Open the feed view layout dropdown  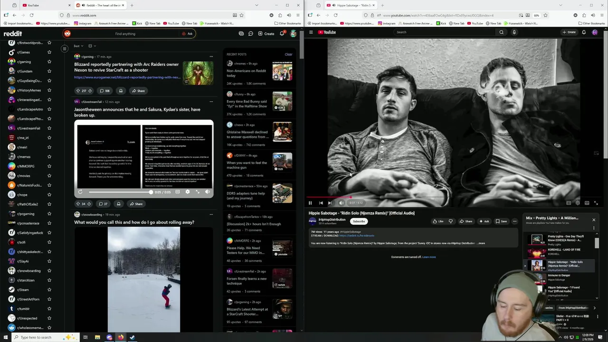tap(92, 46)
